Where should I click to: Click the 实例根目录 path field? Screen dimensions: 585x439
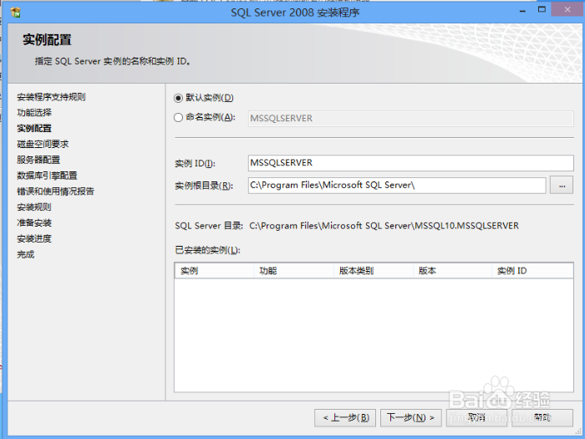point(397,186)
